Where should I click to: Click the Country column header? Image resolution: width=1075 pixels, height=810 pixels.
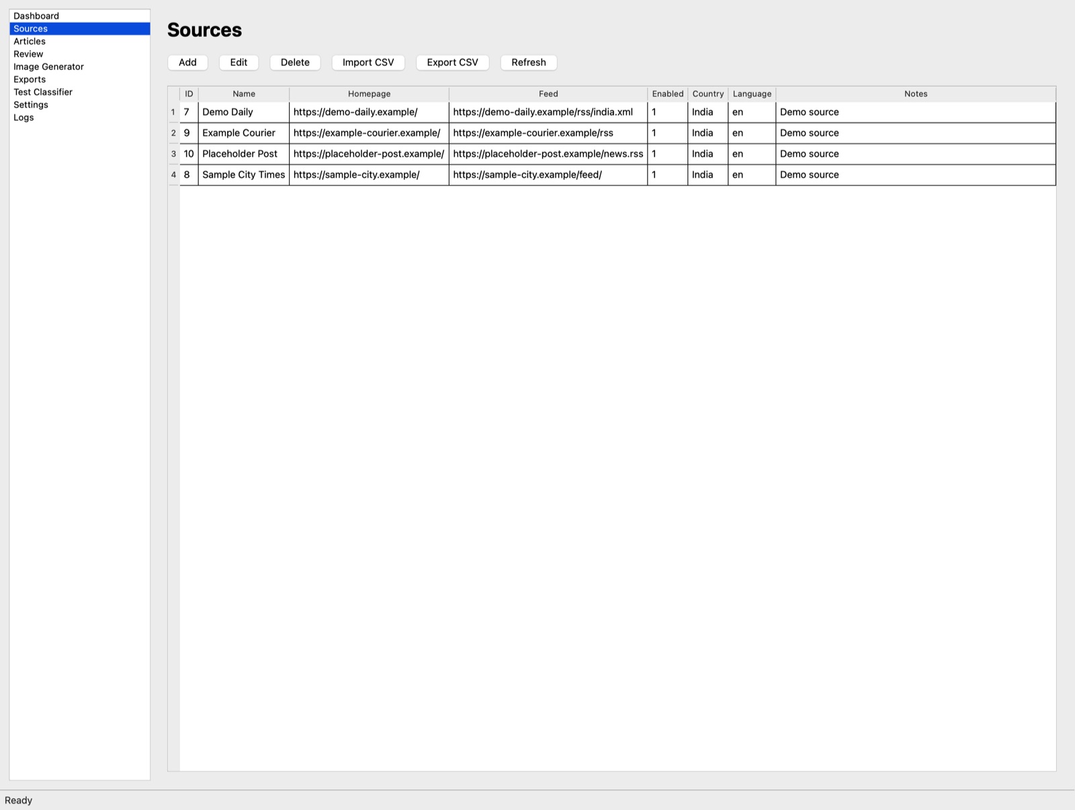coord(708,94)
